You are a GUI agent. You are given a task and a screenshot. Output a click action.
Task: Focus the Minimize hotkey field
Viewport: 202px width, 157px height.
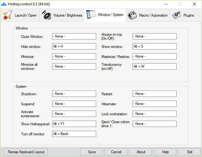click(x=74, y=56)
